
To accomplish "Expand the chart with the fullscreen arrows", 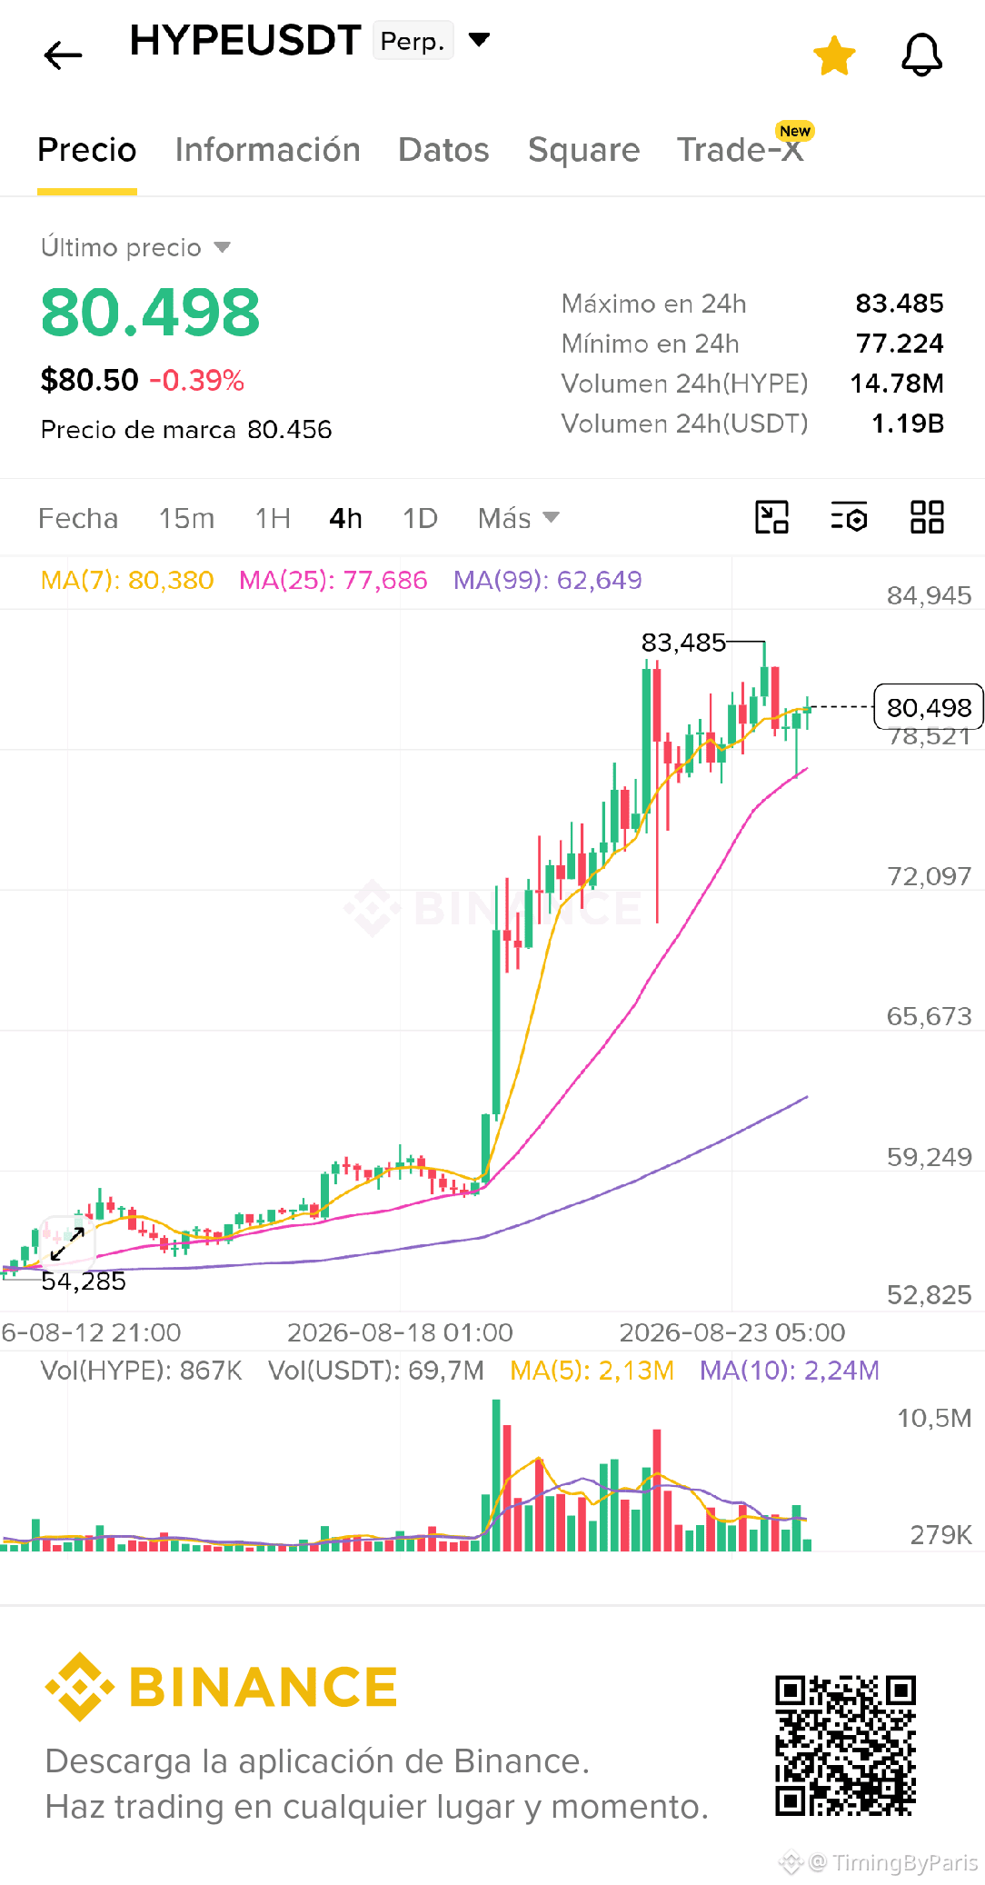I will pyautogui.click(x=68, y=1243).
